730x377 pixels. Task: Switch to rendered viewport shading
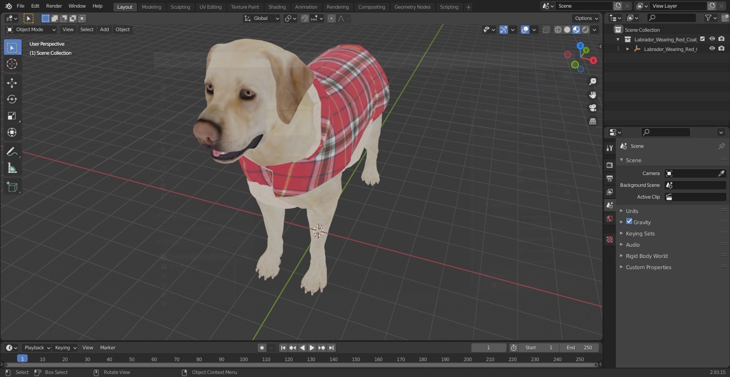(586, 30)
